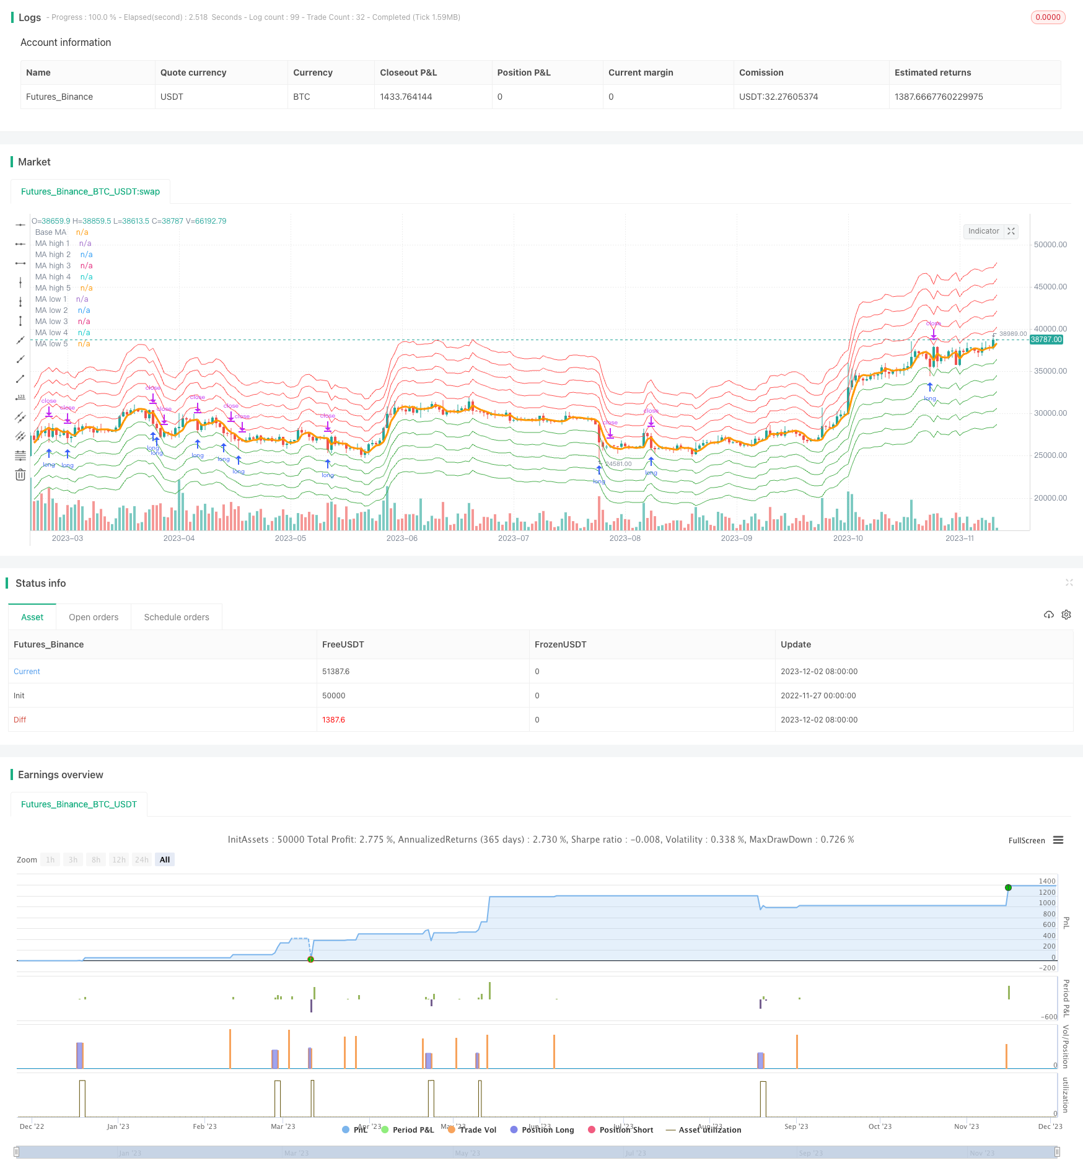Image resolution: width=1083 pixels, height=1176 pixels.
Task: Click the trash icon to delete drawings
Action: coord(20,475)
